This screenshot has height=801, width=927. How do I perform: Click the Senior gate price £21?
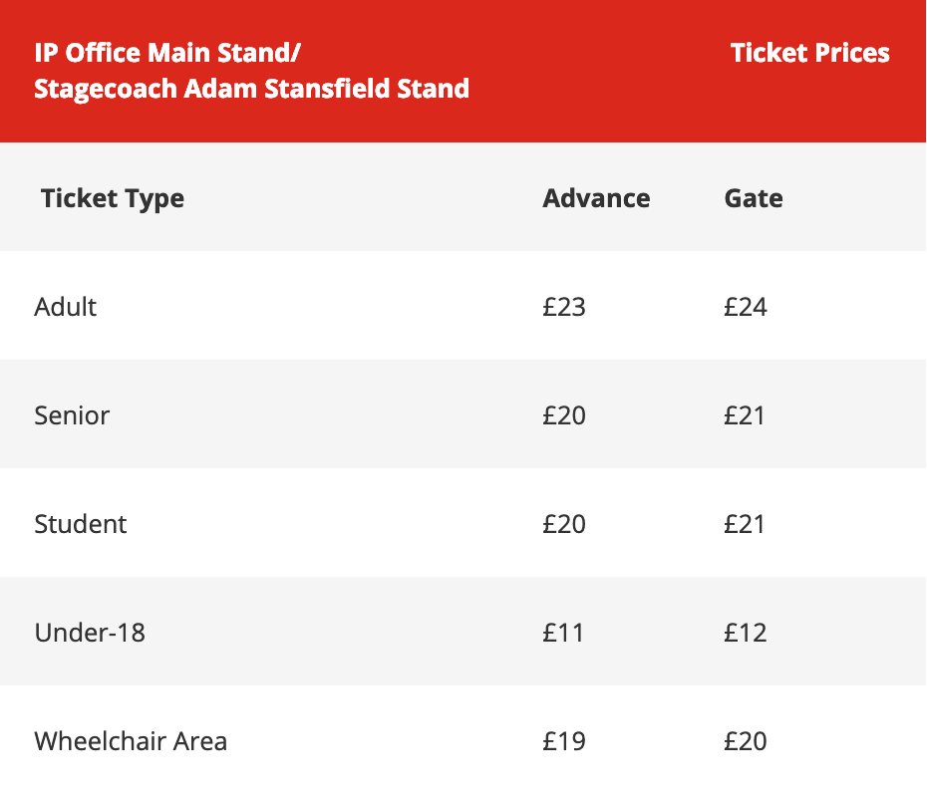[745, 415]
